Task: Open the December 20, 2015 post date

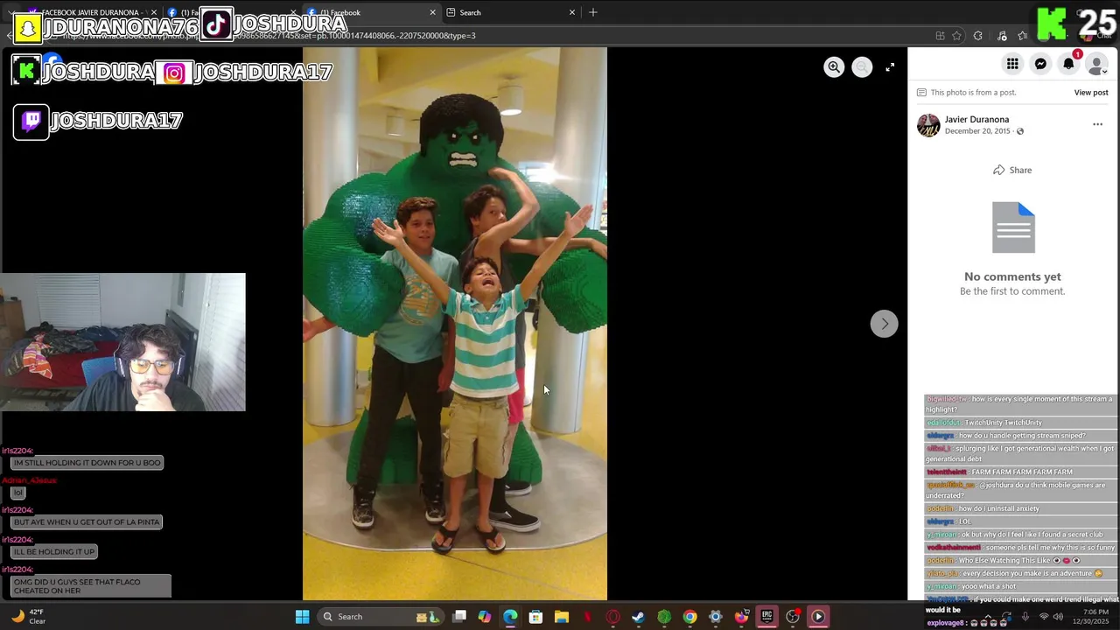Action: coord(977,131)
